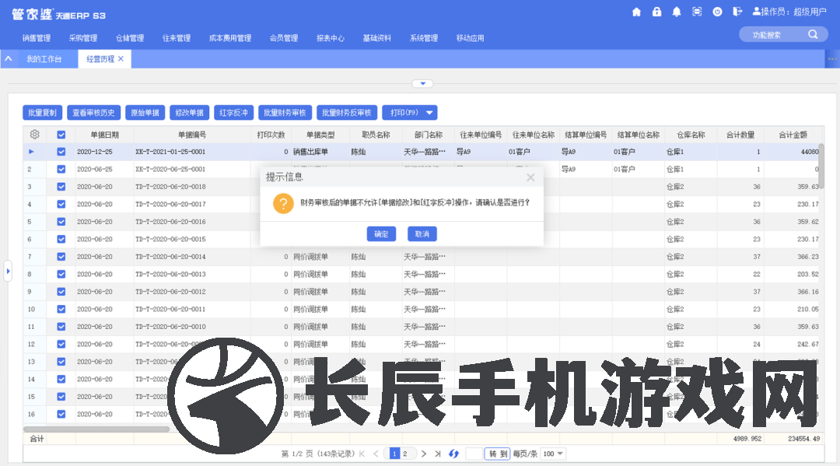
Task: Jump to the first page arrow
Action: (x=362, y=454)
